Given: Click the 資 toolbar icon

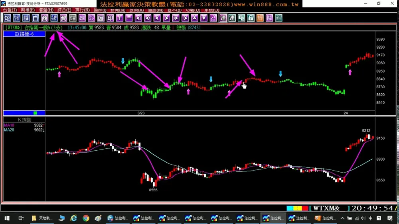Looking at the screenshot, I should 63,18.
